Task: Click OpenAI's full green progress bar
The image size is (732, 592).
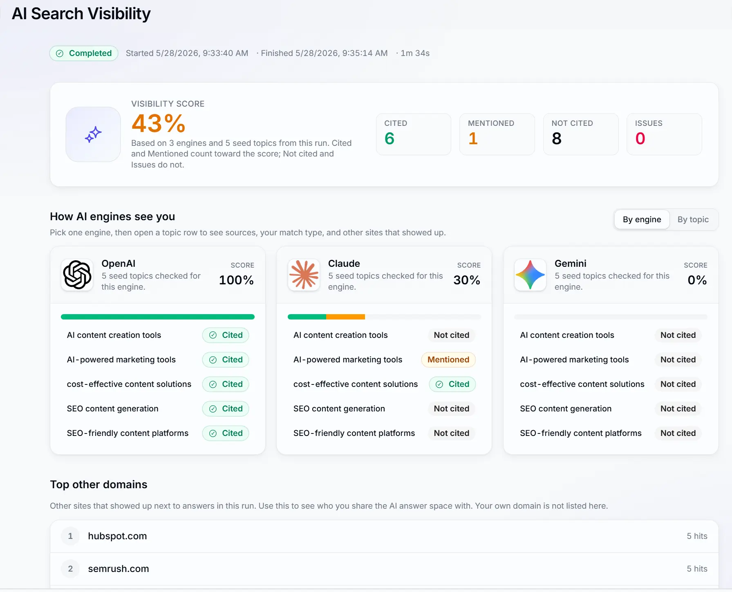Action: click(158, 317)
